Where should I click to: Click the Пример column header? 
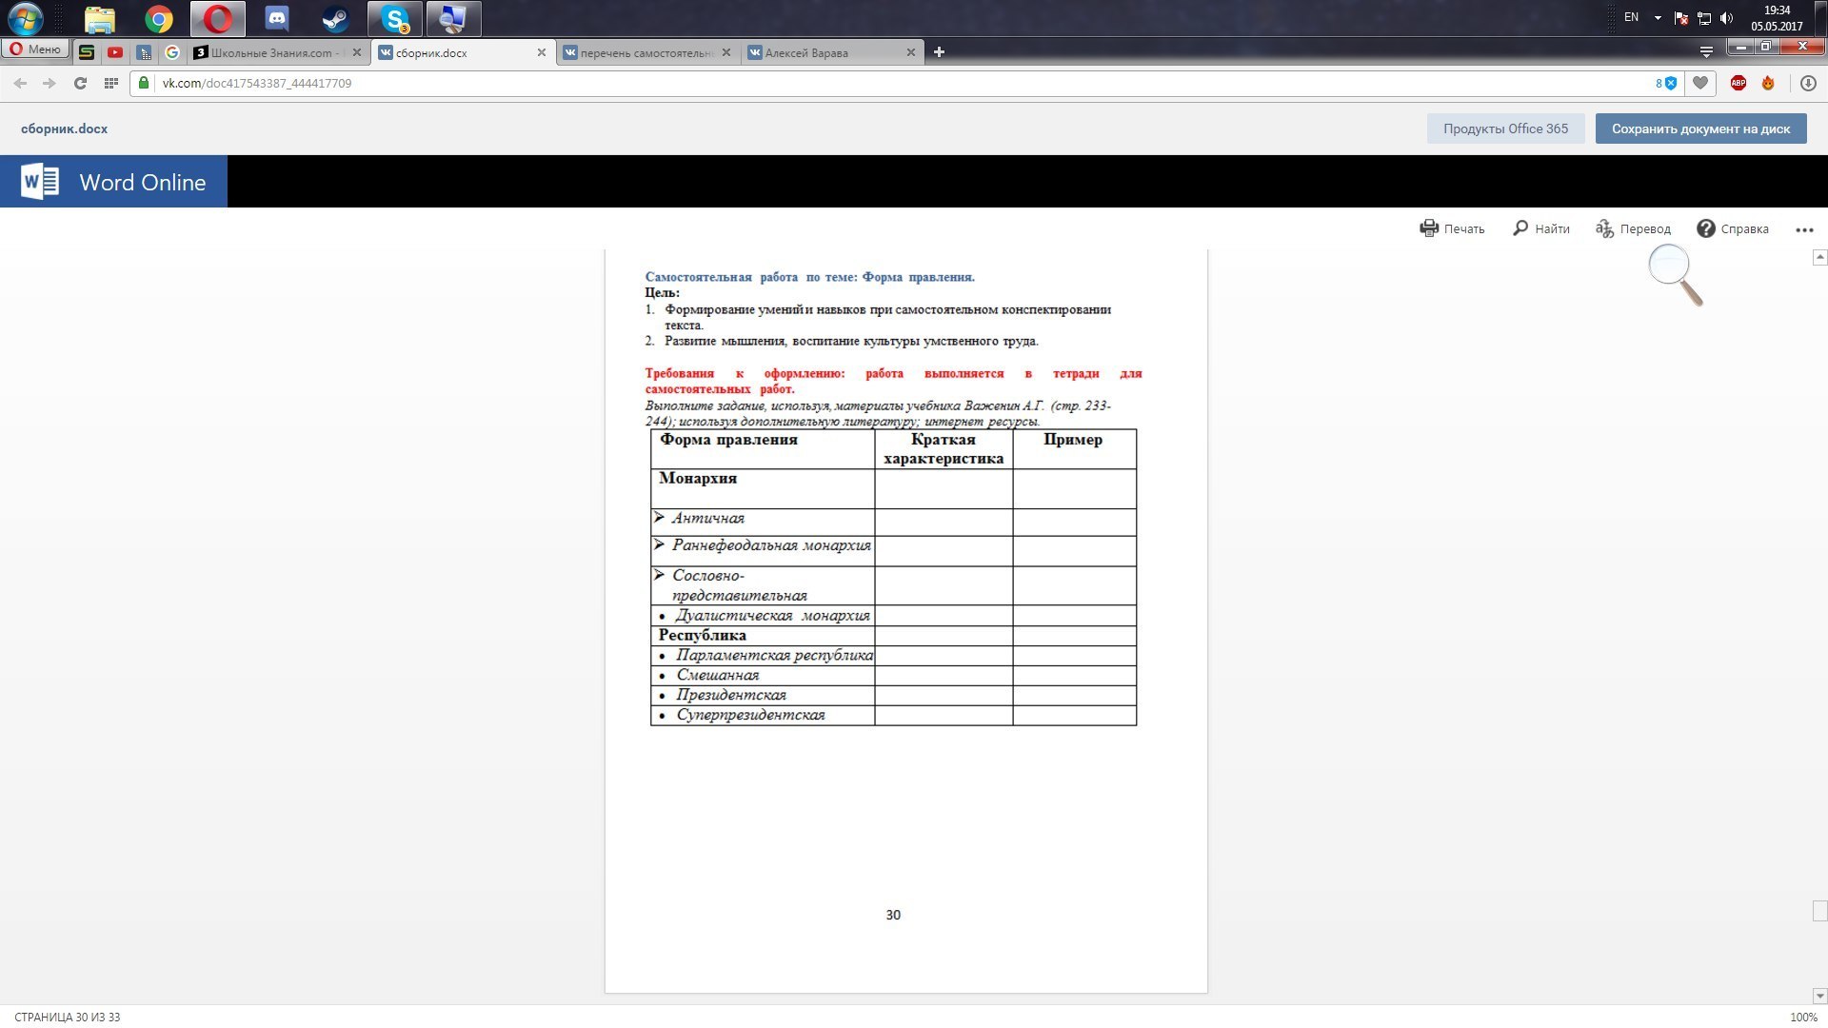coord(1074,449)
